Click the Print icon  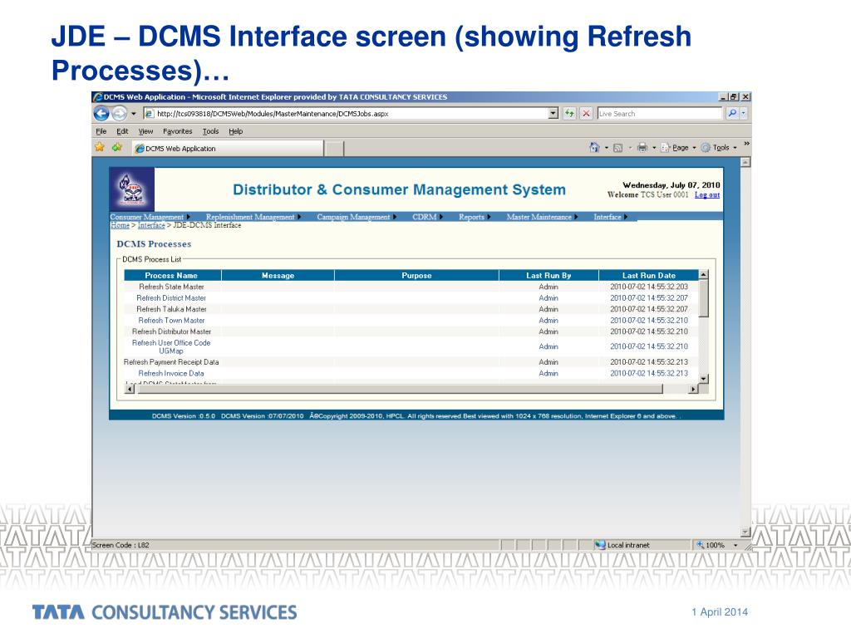(x=642, y=147)
